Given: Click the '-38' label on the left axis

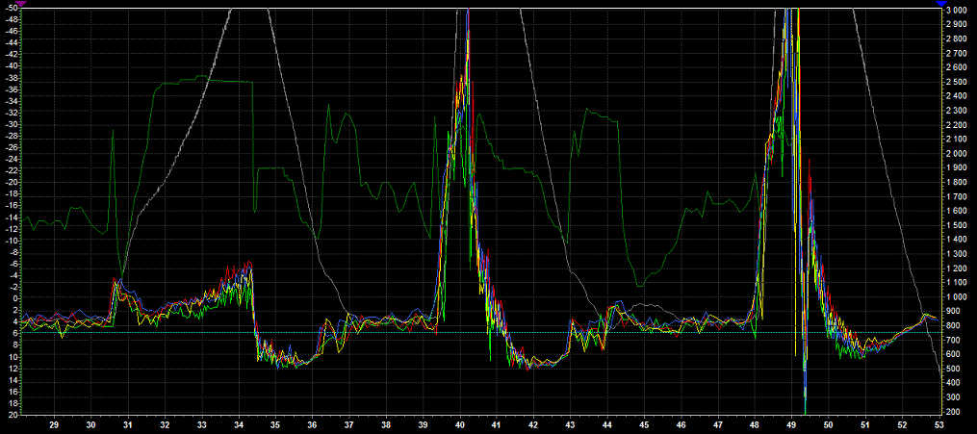Looking at the screenshot, I should coord(13,77).
